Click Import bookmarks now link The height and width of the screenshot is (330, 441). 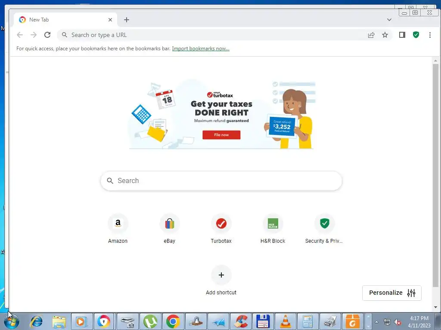tap(201, 49)
